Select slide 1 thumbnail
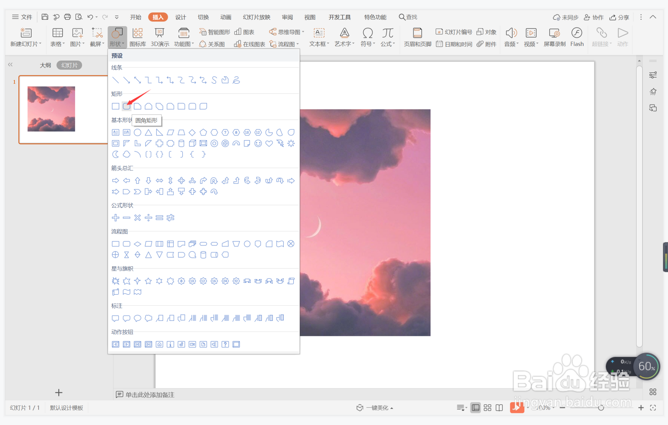The image size is (668, 425). click(x=63, y=110)
